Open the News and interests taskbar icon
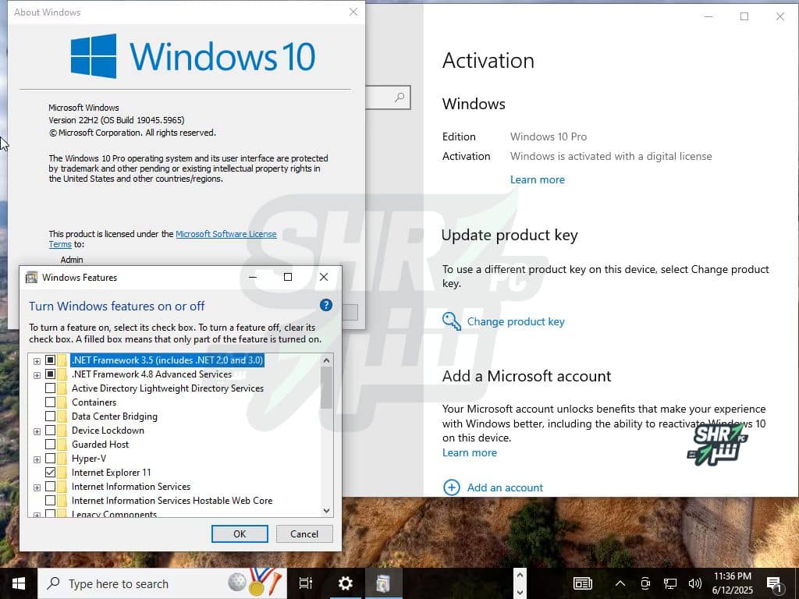 tap(582, 583)
